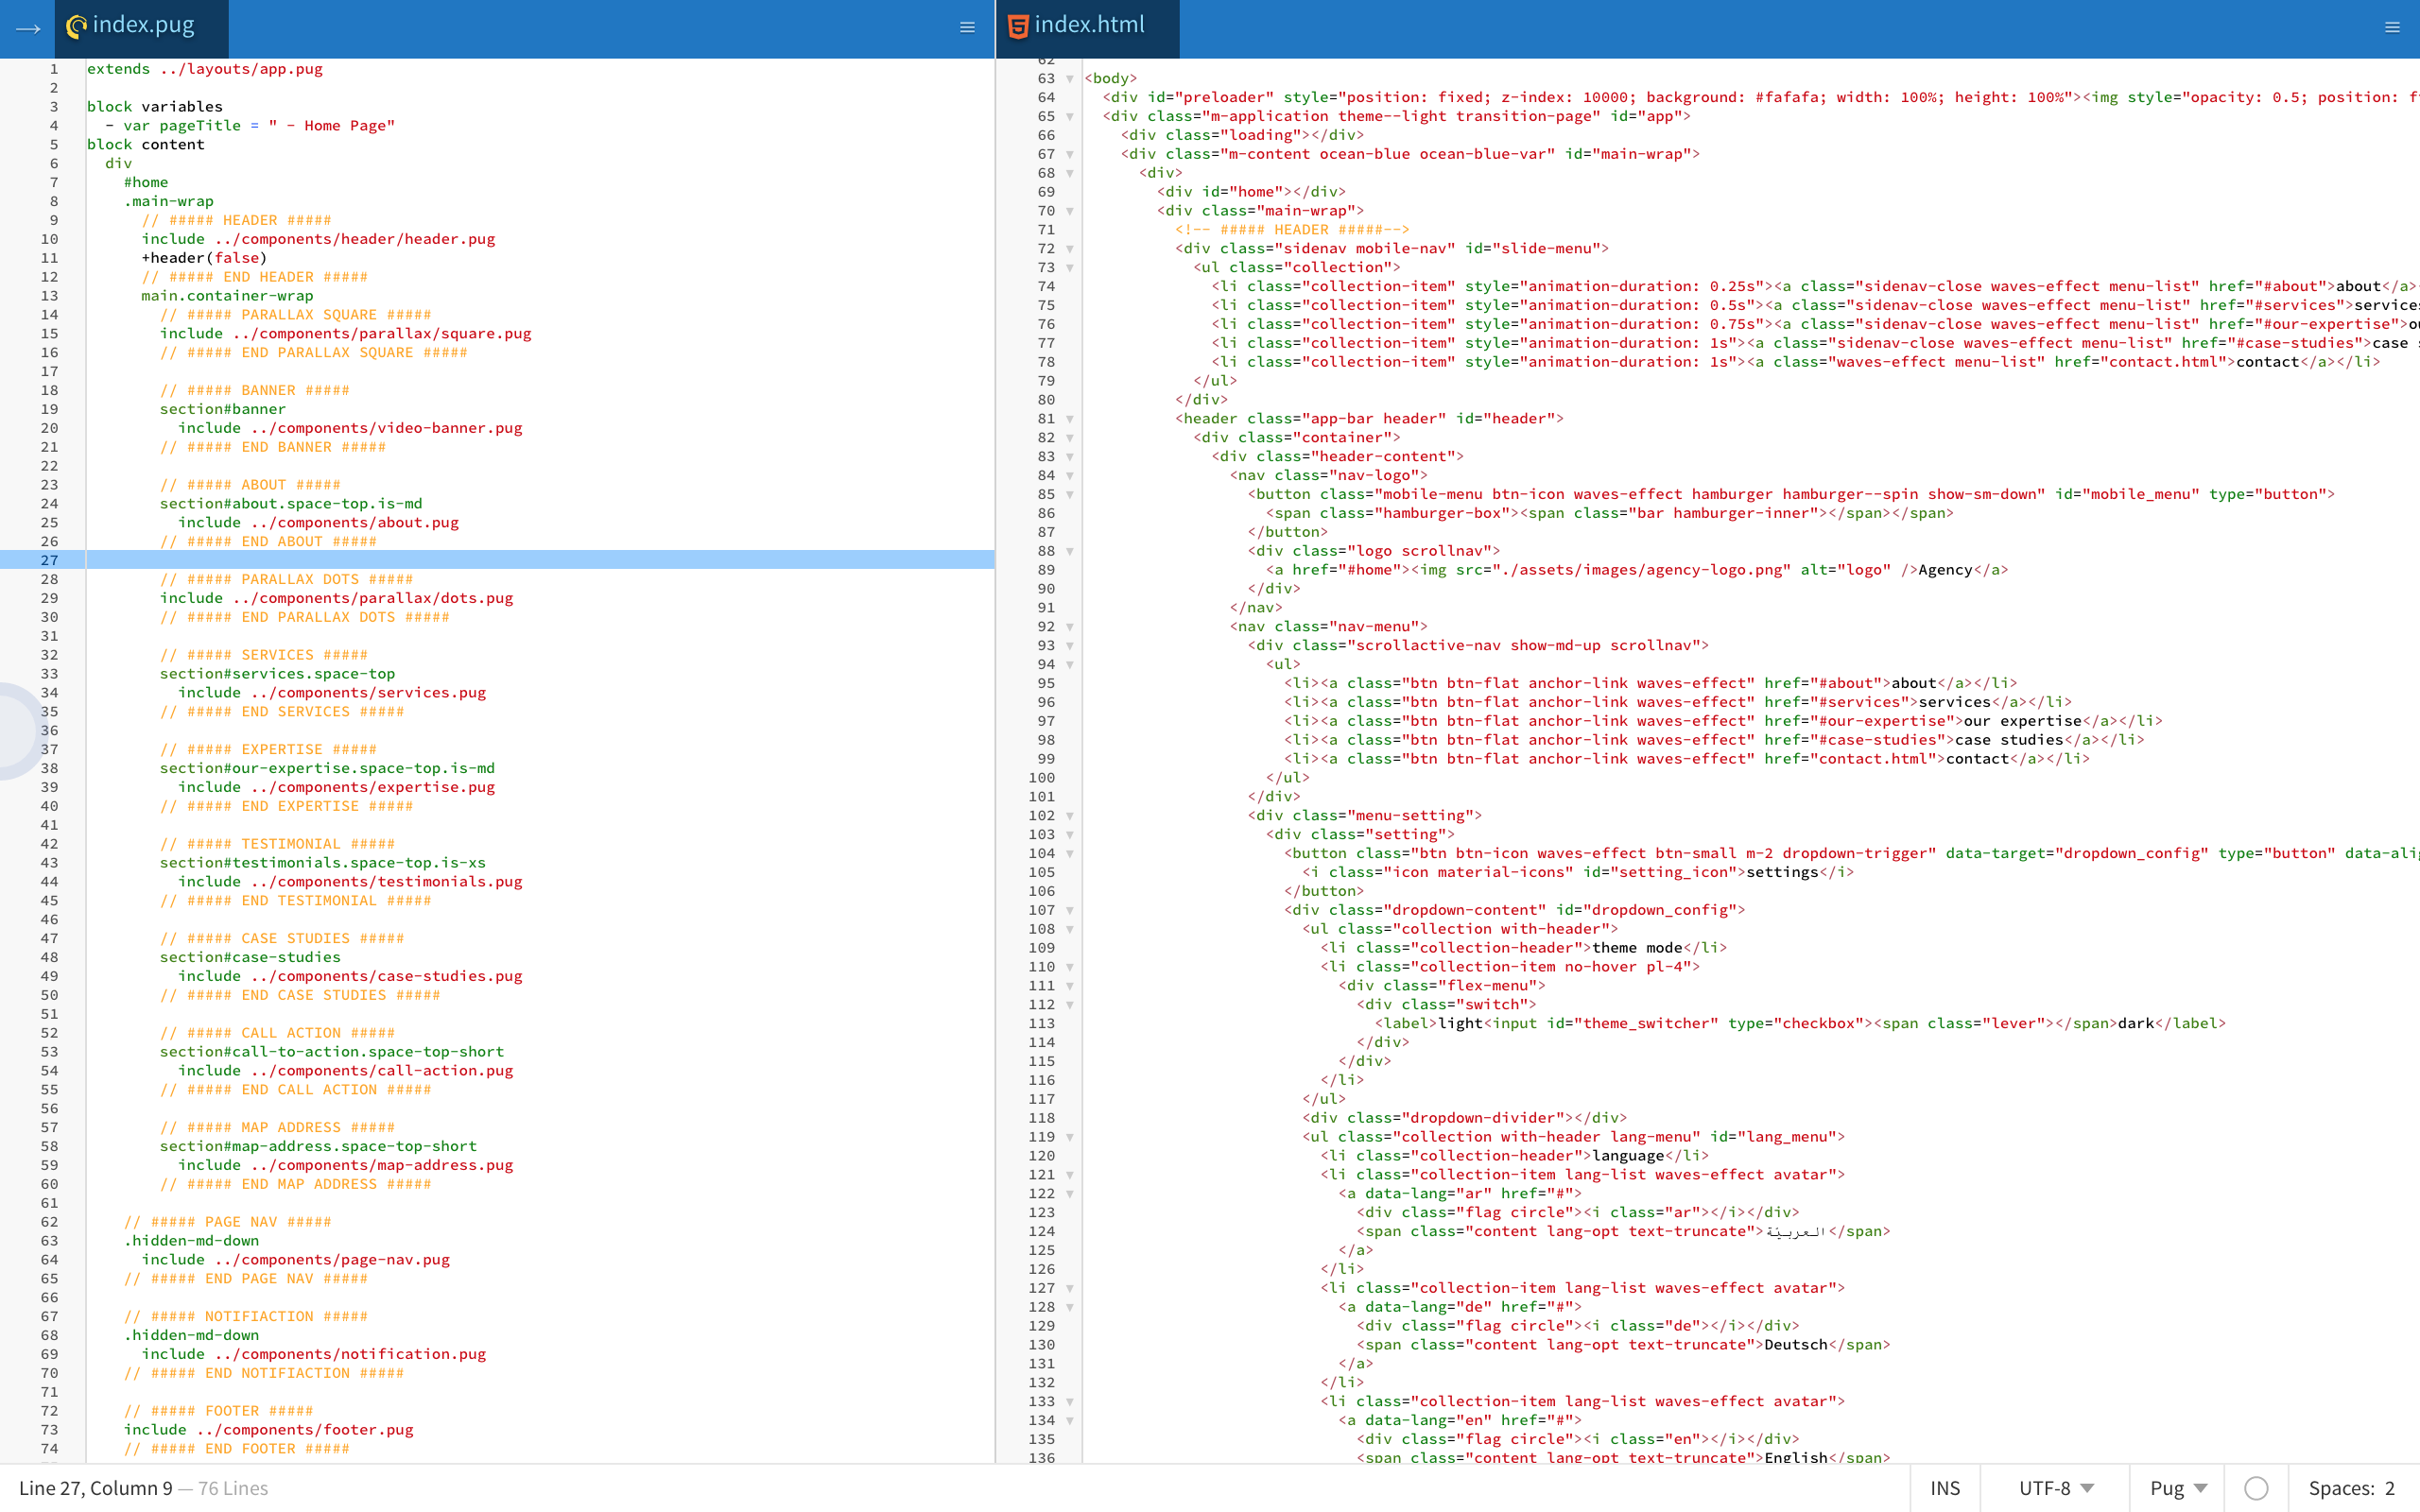The height and width of the screenshot is (1512, 2420).
Task: Click the '+header(false)' mixin call
Action: [x=204, y=258]
